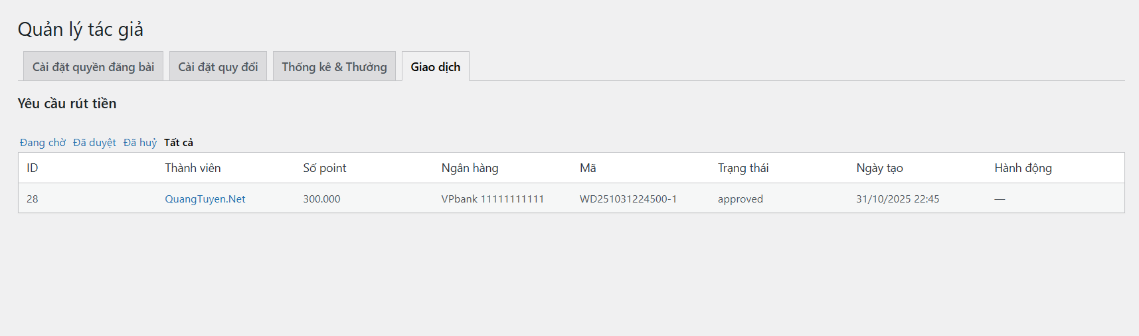Open the QuangTuyen.Net member link
The height and width of the screenshot is (336, 1139).
205,199
